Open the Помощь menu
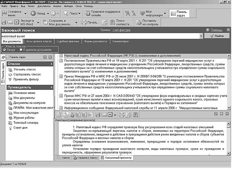232x169 pixels. 89,6
